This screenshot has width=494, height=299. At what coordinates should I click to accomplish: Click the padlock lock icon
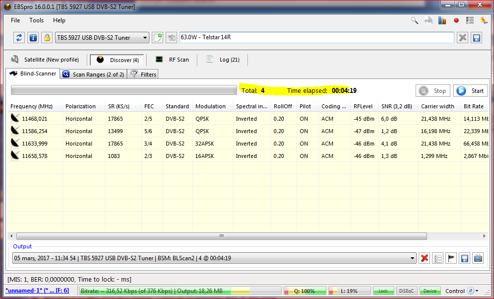47,38
